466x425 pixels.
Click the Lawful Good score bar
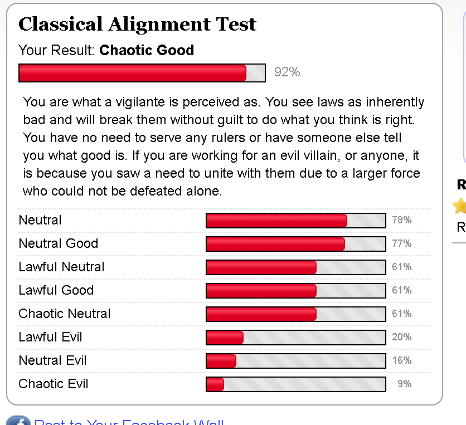tap(295, 291)
